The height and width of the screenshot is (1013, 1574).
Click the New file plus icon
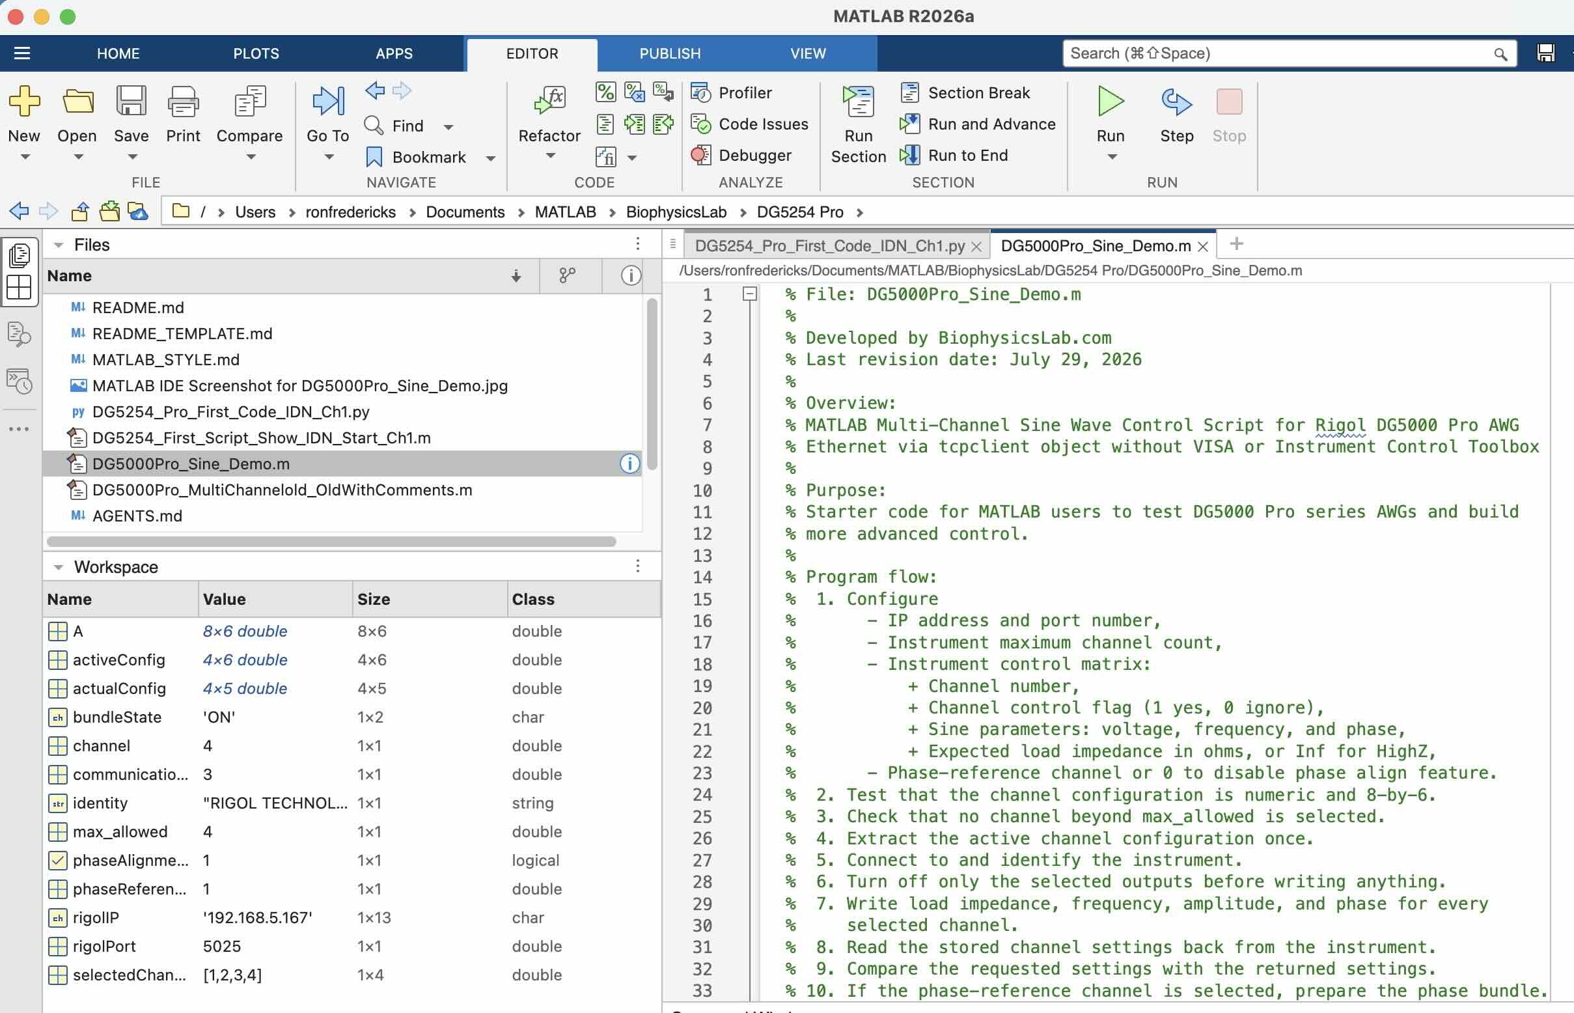coord(24,101)
